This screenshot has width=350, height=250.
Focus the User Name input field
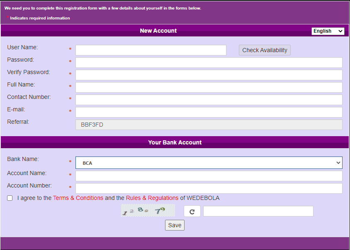[x=151, y=50]
